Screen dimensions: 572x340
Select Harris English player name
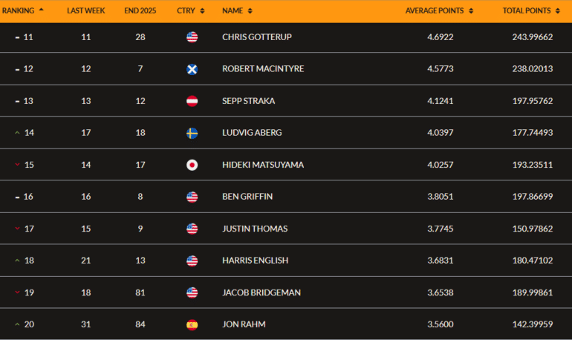(x=256, y=261)
